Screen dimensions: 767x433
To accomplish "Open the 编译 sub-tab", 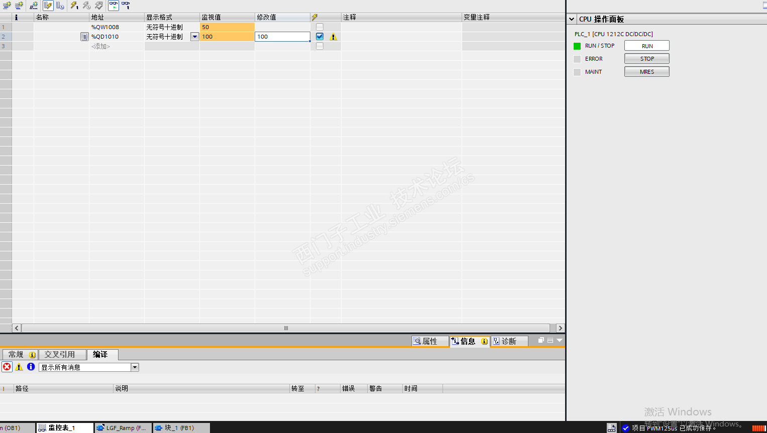I will point(102,355).
